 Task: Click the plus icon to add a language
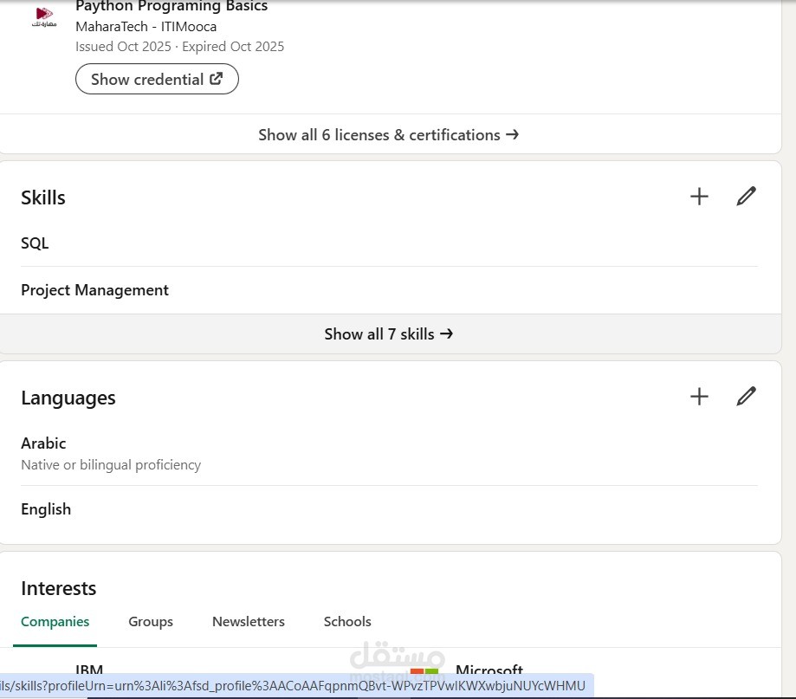tap(699, 397)
